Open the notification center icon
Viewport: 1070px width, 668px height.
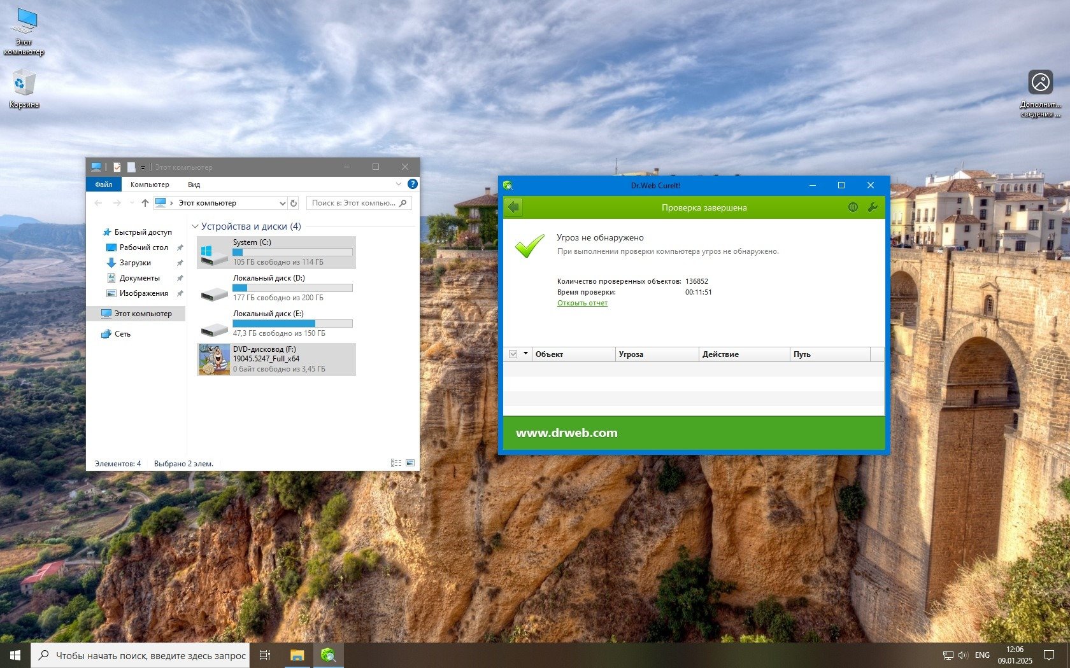point(1049,655)
